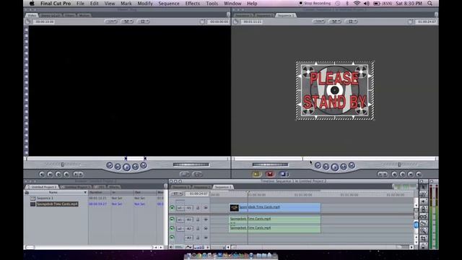The width and height of the screenshot is (462, 260).
Task: Play the Viewer clip
Action: 126,168
